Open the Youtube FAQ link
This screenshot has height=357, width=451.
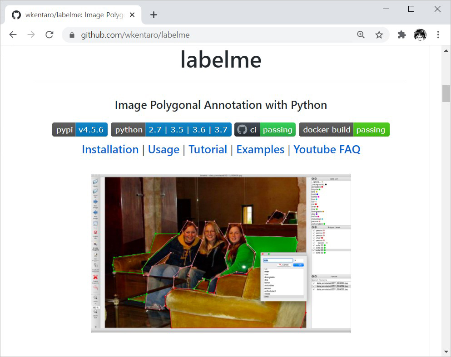(x=327, y=149)
